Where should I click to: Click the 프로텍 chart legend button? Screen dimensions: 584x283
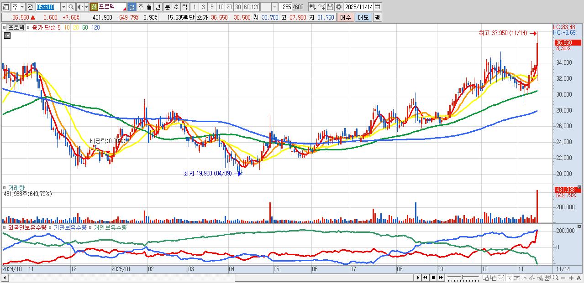16,27
